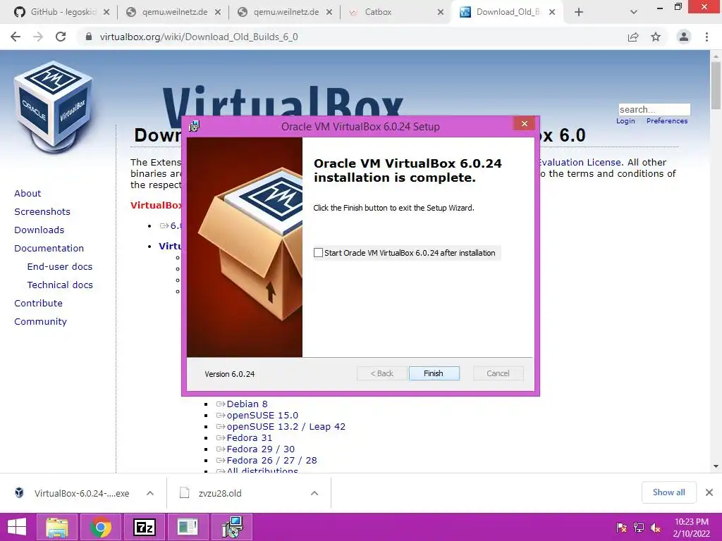722x541 pixels.
Task: Click the page vertical scrollbar thumb
Action: tap(716, 85)
